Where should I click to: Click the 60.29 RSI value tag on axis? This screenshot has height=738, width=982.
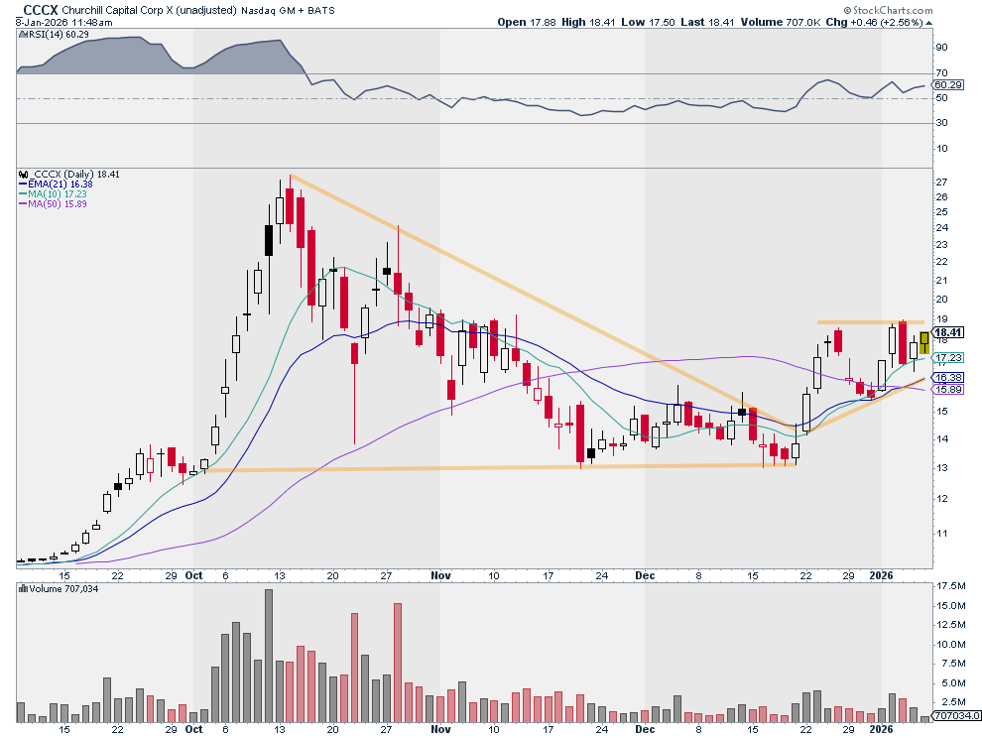point(948,85)
